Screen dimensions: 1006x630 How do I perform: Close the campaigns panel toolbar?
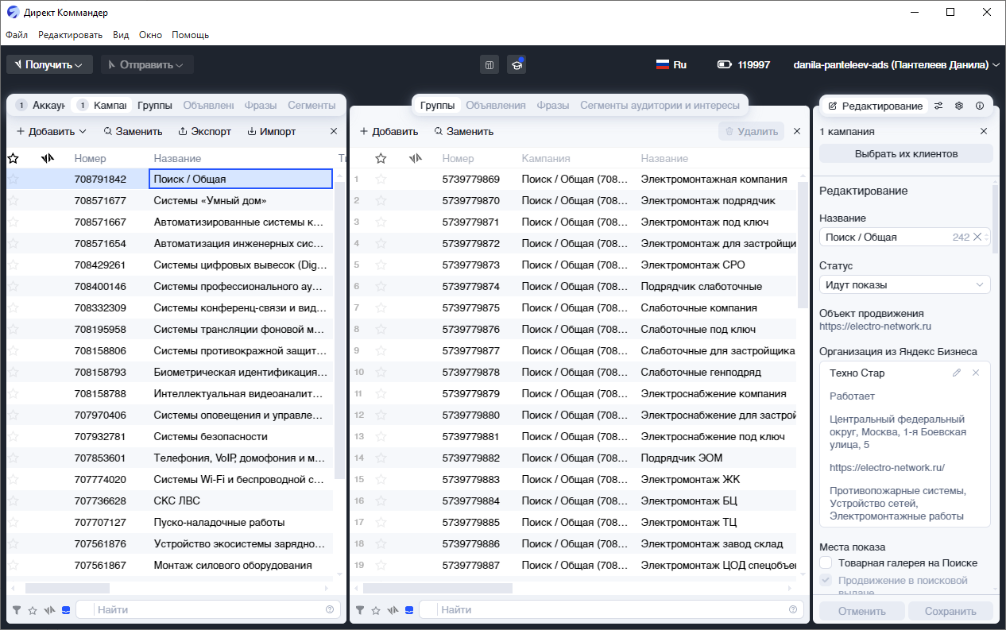[x=334, y=131]
